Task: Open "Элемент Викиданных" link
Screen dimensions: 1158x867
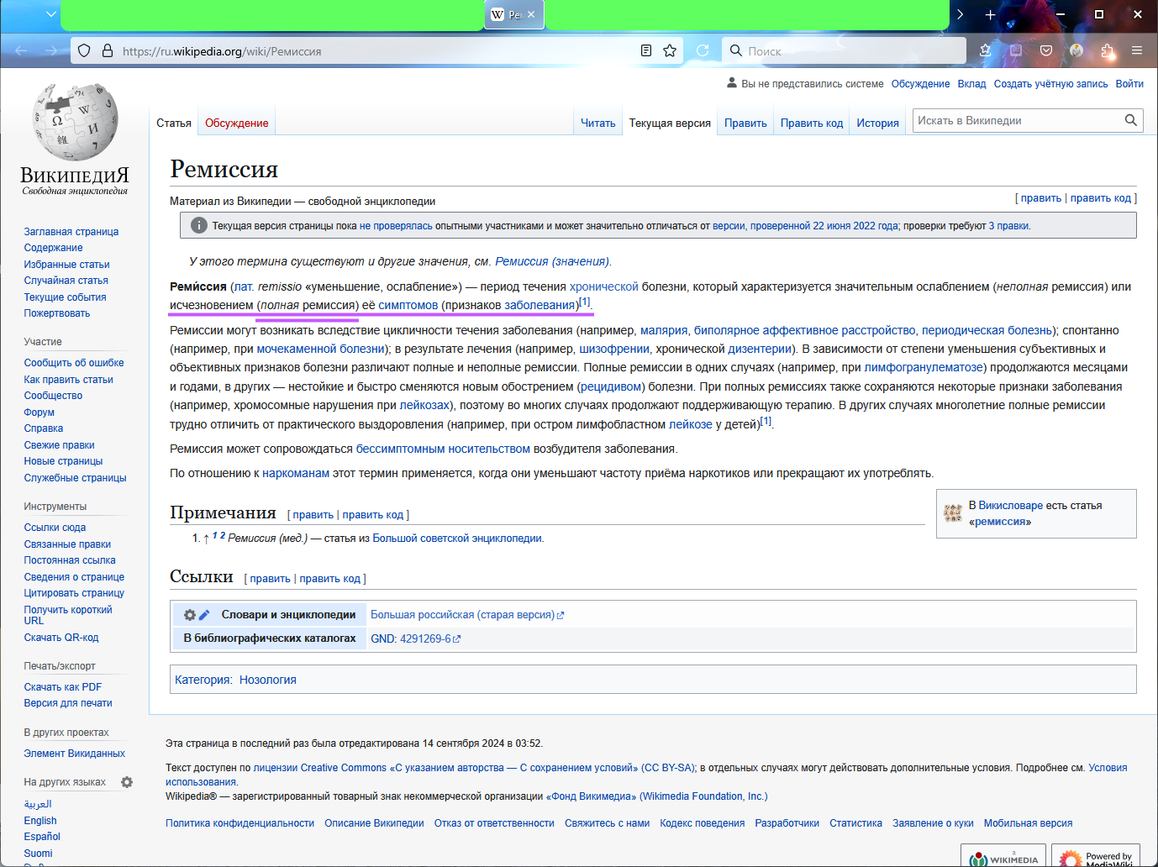Action: click(75, 754)
